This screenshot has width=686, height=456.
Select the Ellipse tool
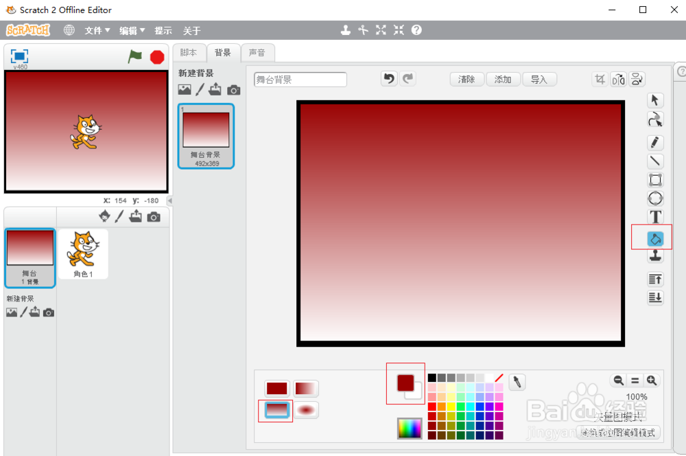655,198
